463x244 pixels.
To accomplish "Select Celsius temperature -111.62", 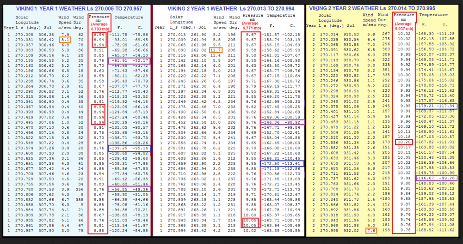I will click(x=446, y=230).
